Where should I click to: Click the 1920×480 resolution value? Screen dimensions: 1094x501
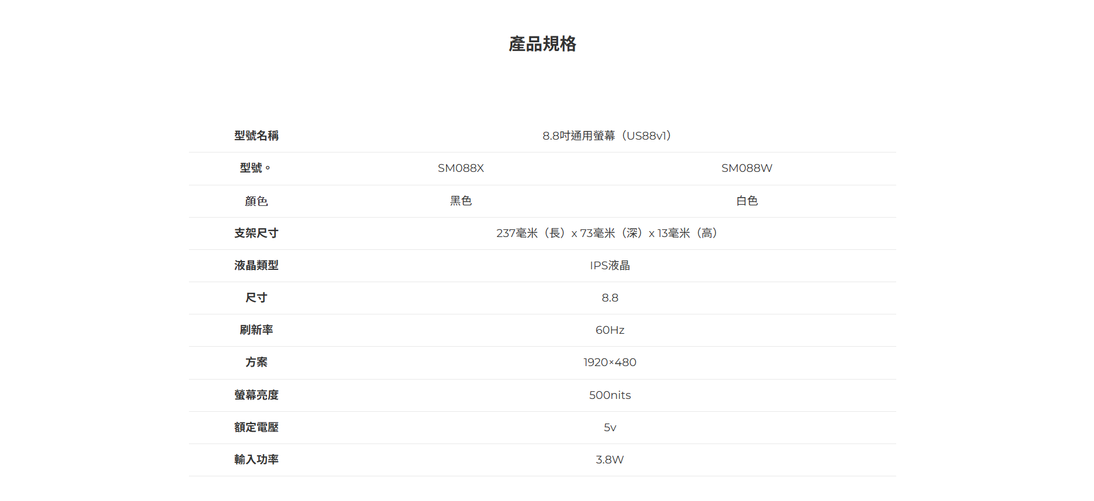(610, 363)
